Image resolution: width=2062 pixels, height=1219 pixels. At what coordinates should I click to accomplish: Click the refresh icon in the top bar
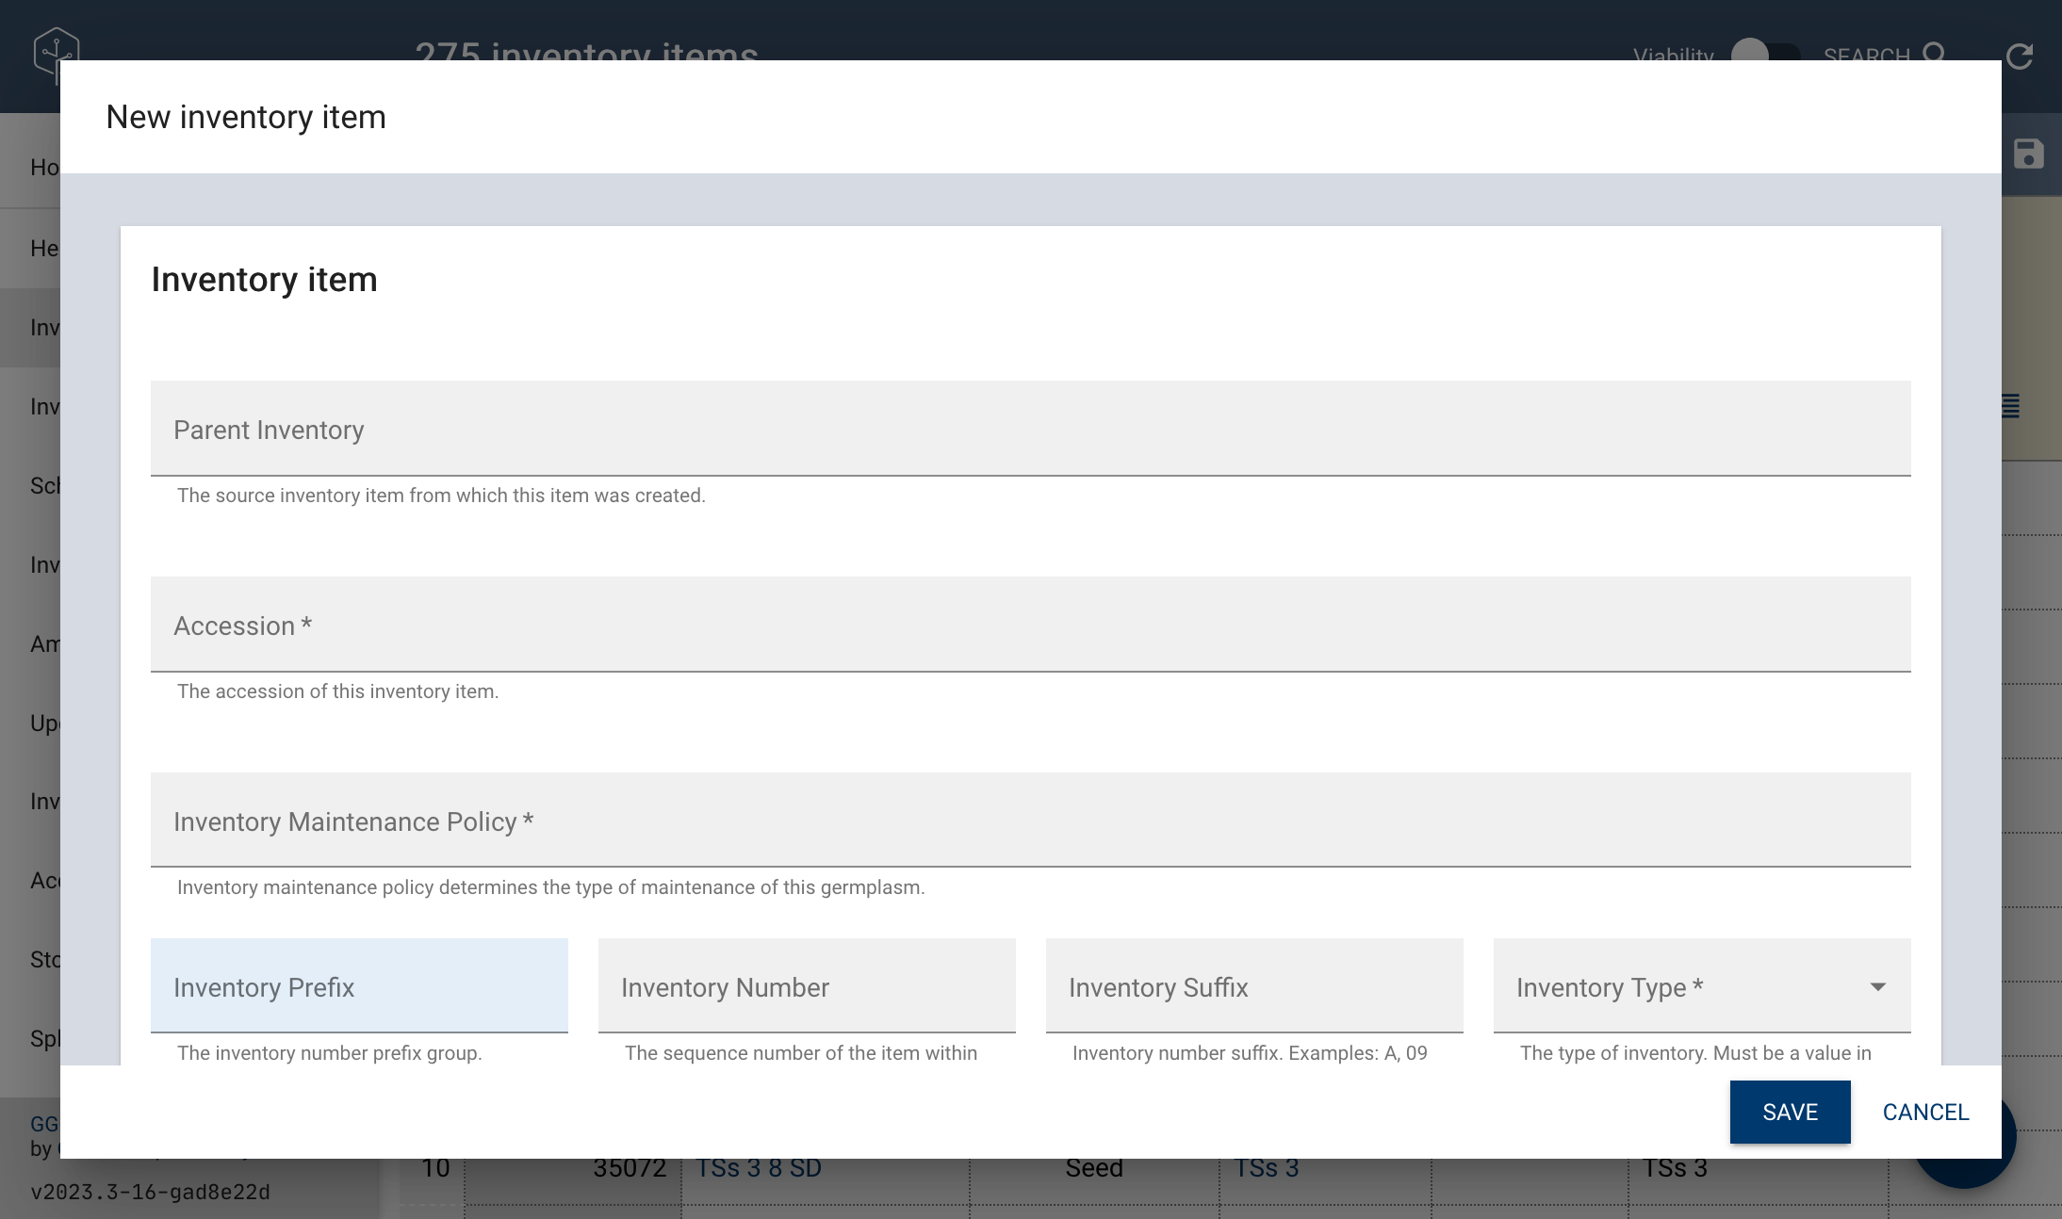pos(2020,57)
